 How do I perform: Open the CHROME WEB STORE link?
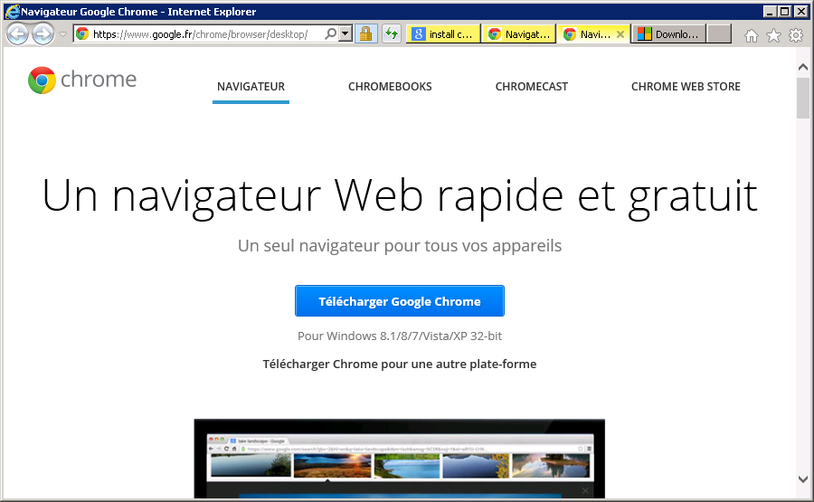(686, 87)
